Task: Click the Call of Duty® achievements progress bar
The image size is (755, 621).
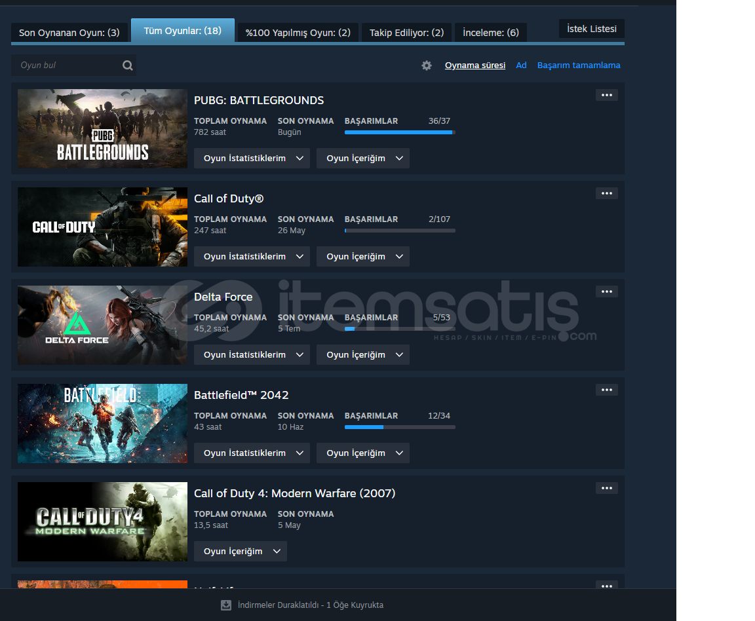Action: [x=400, y=231]
